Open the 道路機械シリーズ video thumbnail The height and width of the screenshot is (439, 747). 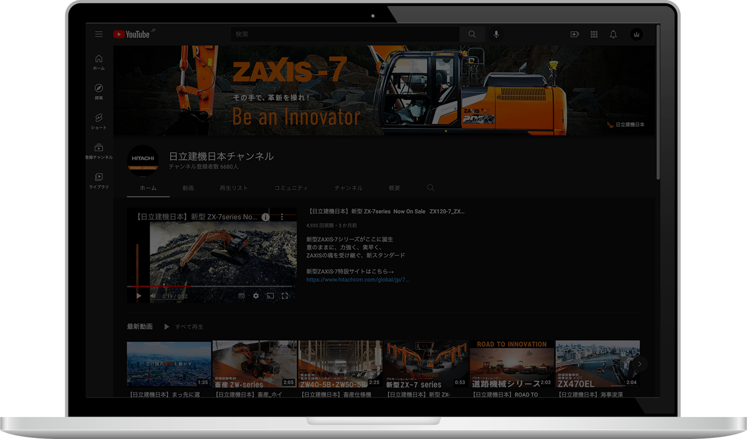tap(512, 364)
